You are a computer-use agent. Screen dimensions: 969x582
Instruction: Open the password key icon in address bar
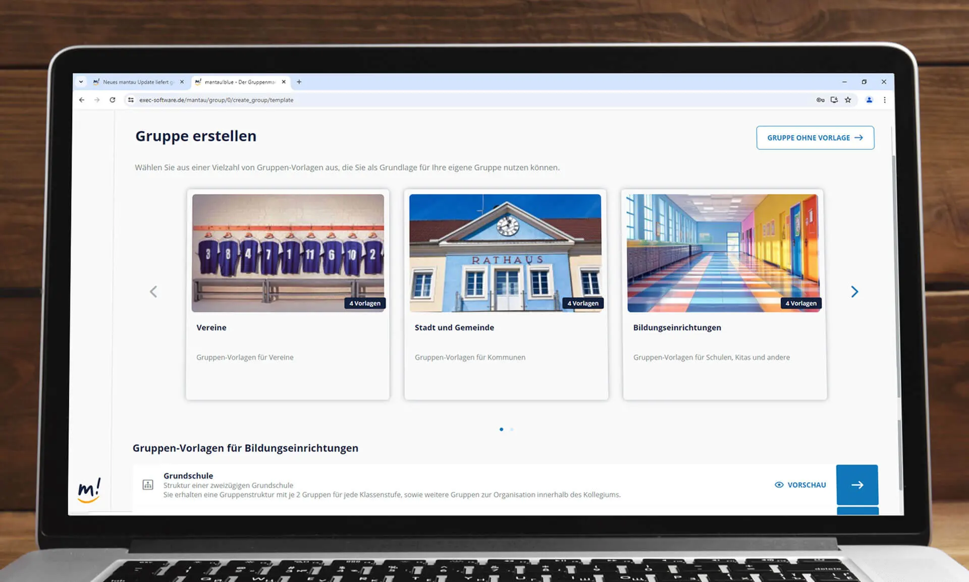[x=820, y=100]
